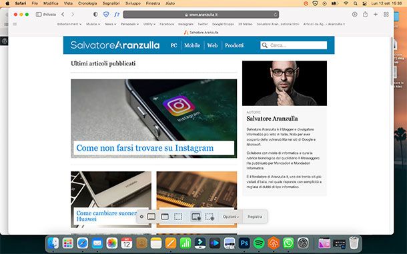Reload the page with the refresh icon
The image size is (407, 254).
tap(275, 15)
